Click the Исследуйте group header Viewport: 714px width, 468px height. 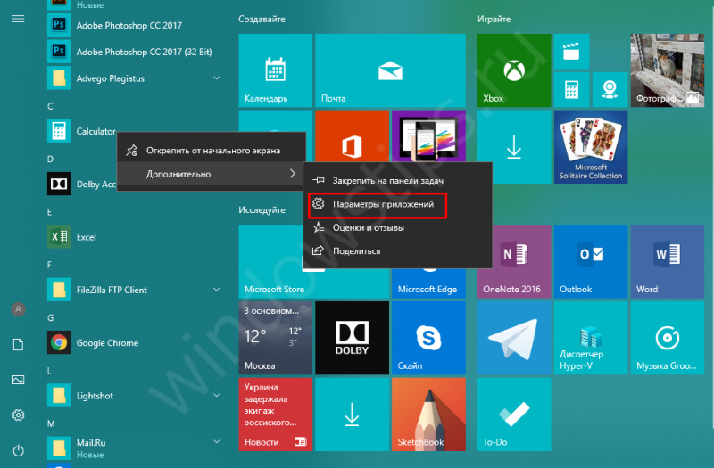[x=262, y=210]
